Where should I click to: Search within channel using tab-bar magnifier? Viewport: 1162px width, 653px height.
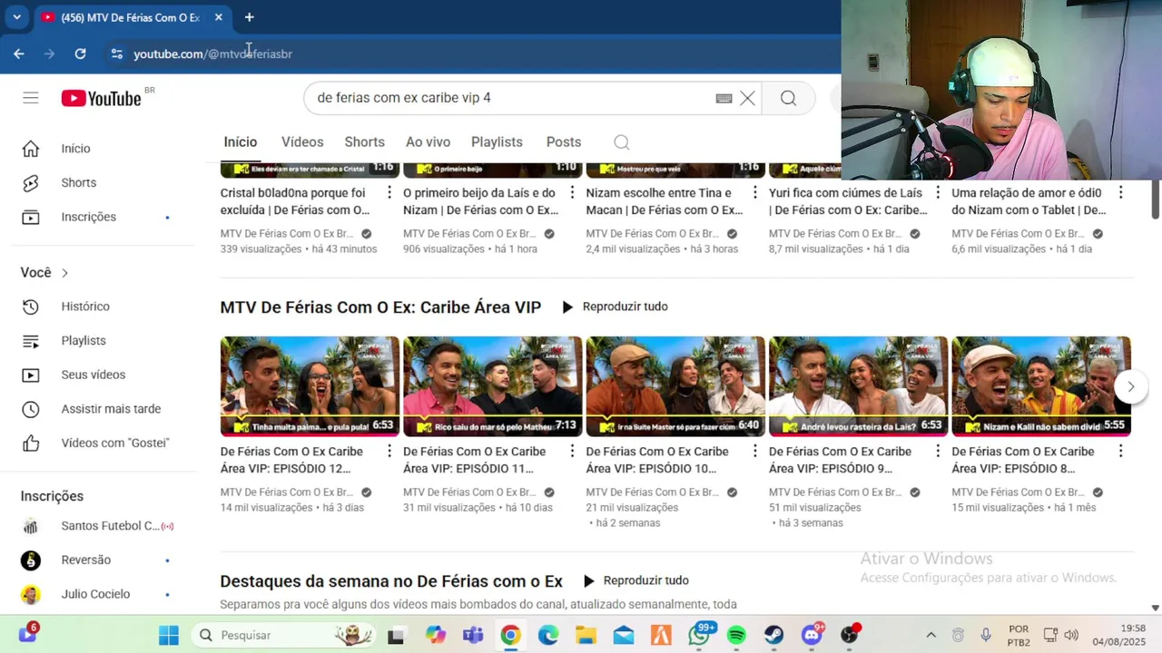[621, 142]
